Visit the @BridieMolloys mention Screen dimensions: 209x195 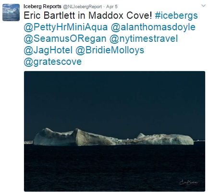[110, 50]
